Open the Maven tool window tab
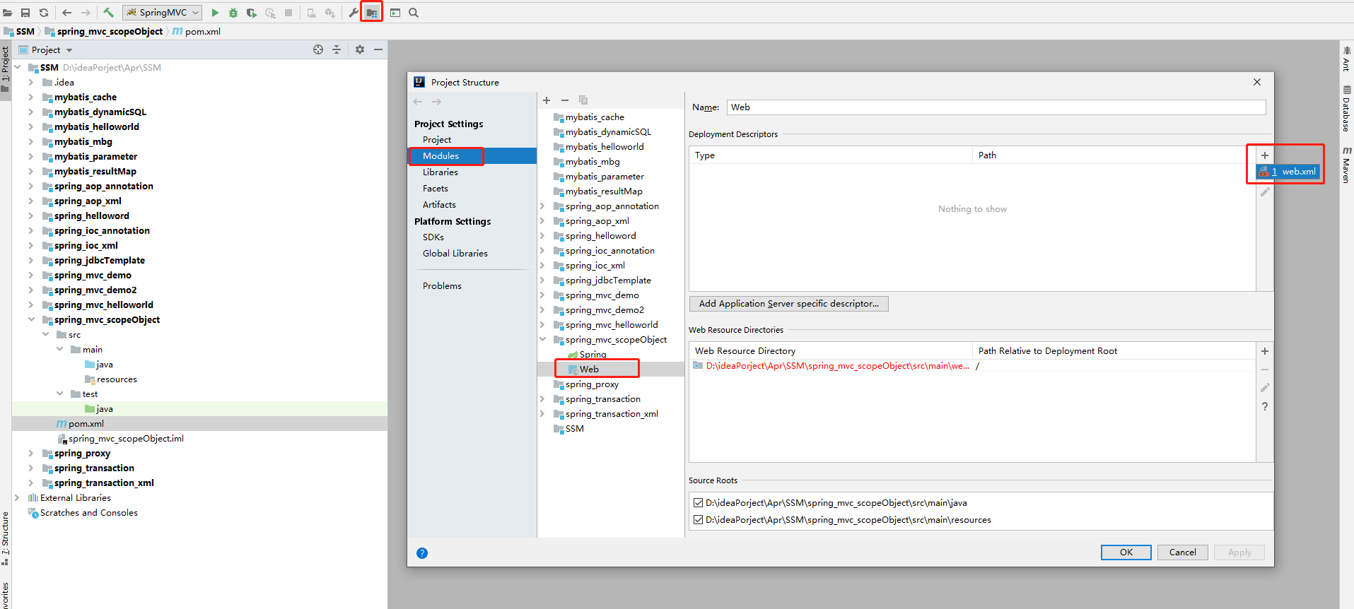 (x=1346, y=165)
